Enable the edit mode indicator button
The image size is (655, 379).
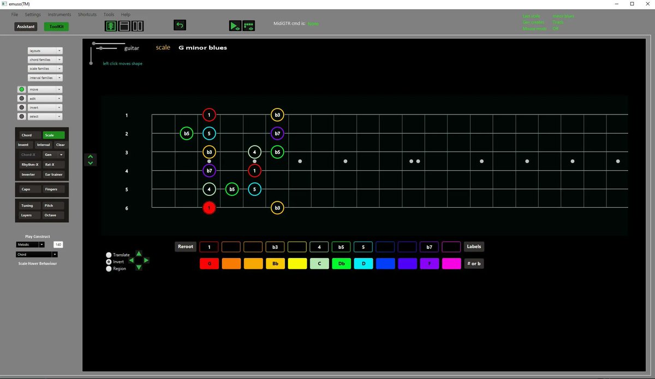[x=21, y=99]
